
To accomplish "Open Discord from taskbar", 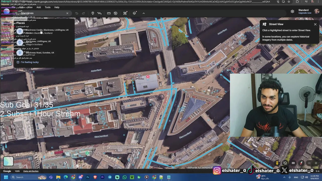I will tap(80, 177).
